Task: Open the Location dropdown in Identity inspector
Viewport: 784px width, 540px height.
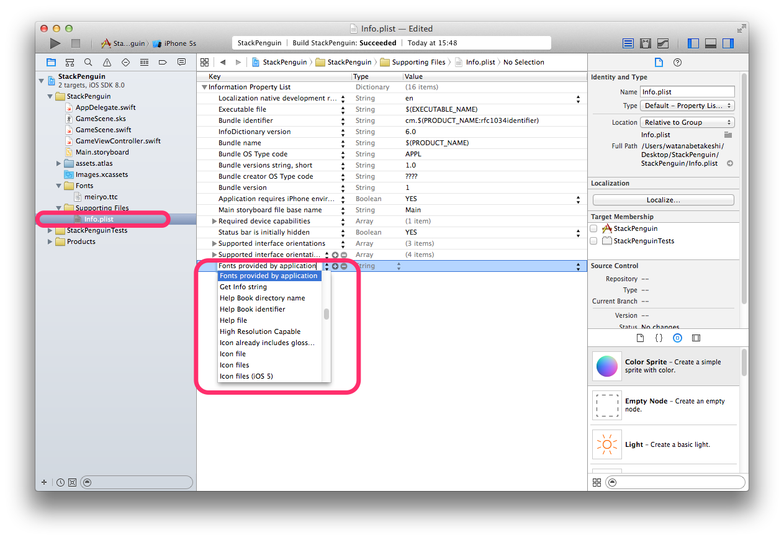Action: (x=687, y=122)
